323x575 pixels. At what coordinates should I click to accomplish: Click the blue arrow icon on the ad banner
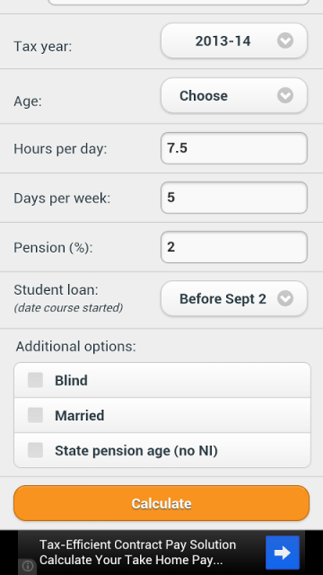point(283,553)
